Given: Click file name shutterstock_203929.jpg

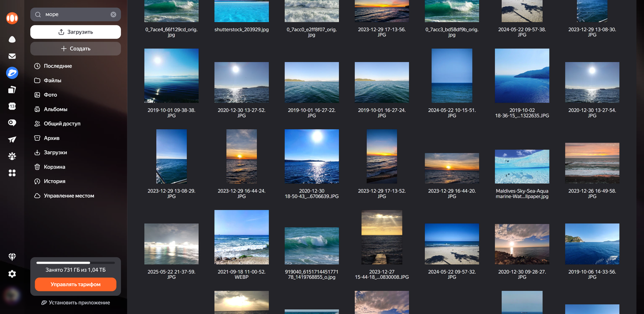Looking at the screenshot, I should pos(241,30).
